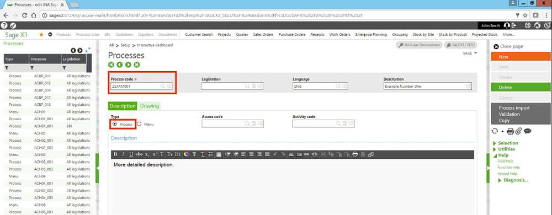Print from the editor toolbar
552x215 pixels.
pyautogui.click(x=355, y=154)
